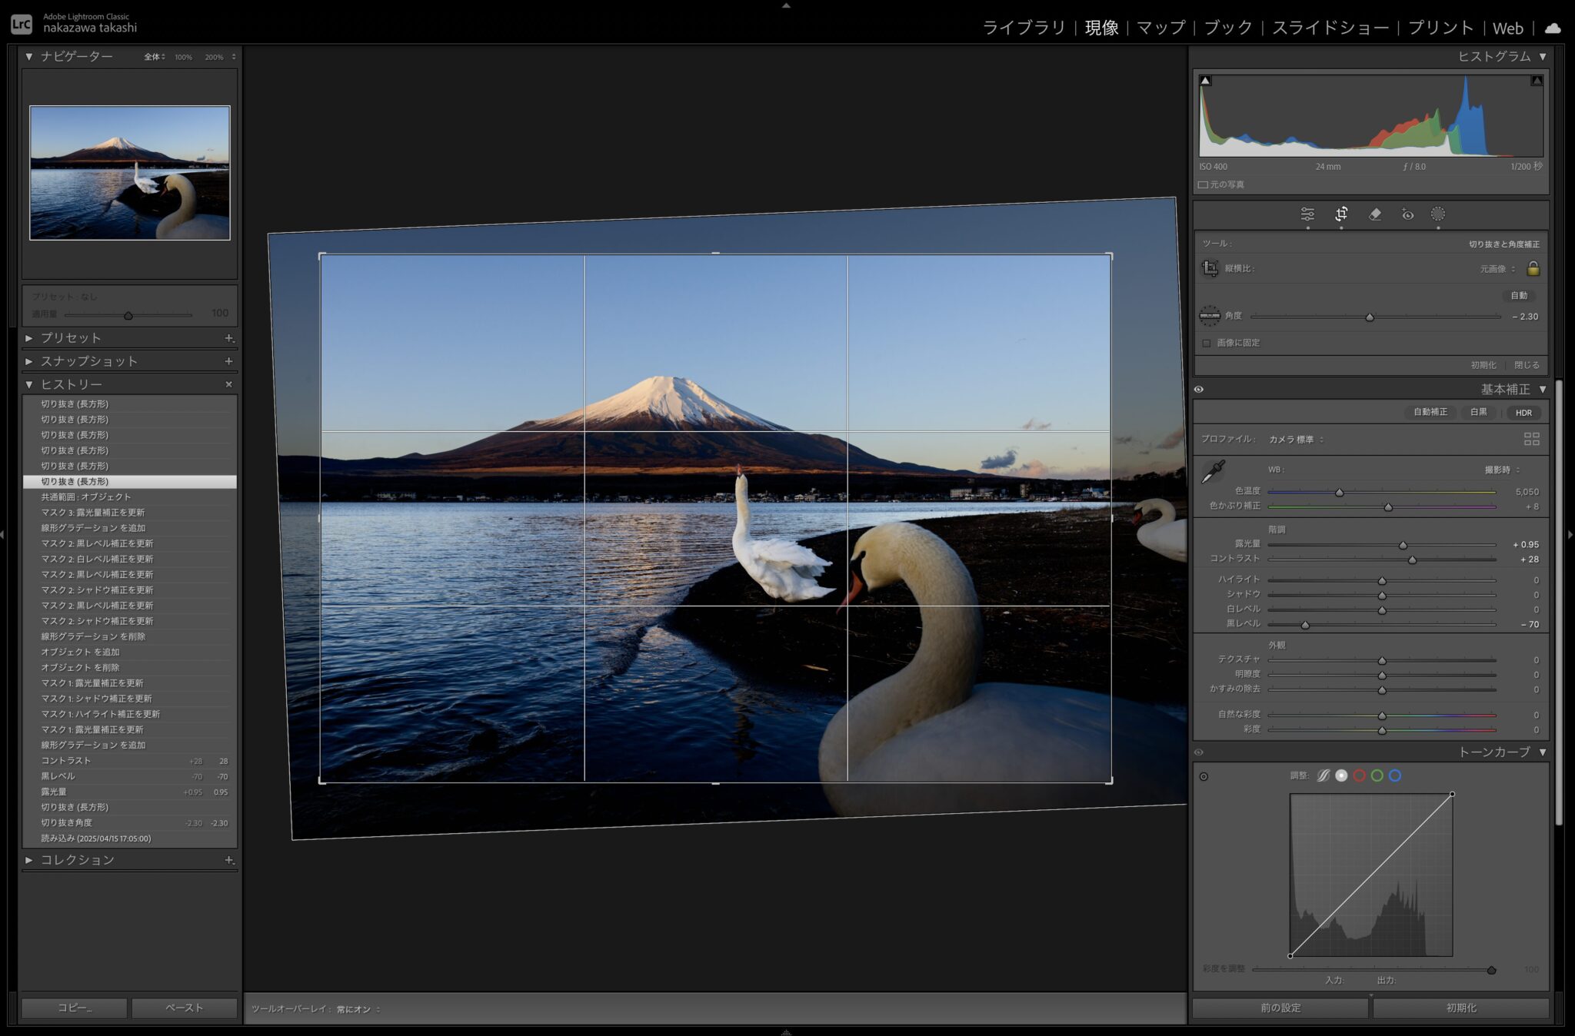Open the Red Eye correction tool

click(x=1407, y=214)
